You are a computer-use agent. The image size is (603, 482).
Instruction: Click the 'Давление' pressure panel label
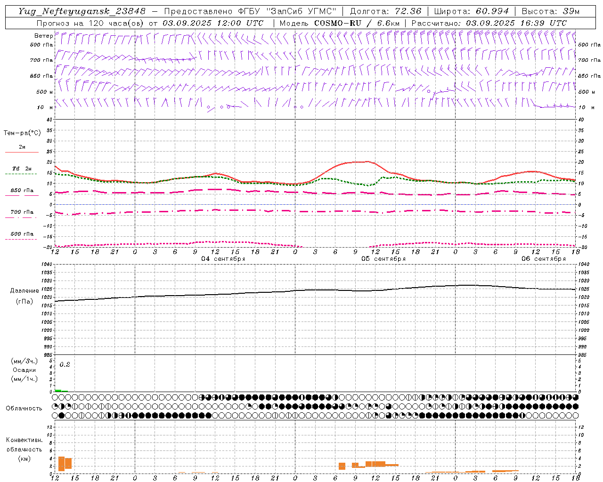(24, 291)
